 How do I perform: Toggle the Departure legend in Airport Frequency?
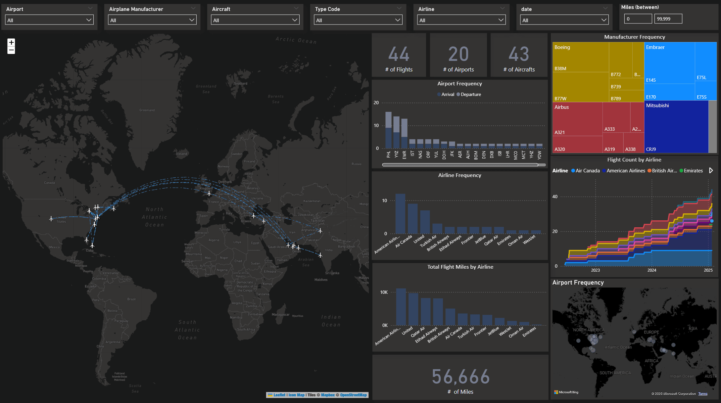469,94
